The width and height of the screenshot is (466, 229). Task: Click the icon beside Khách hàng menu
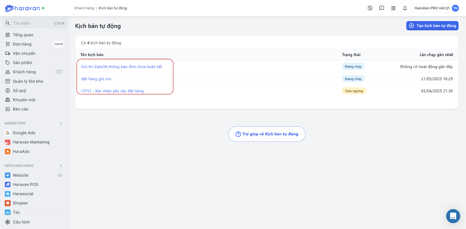[59, 72]
